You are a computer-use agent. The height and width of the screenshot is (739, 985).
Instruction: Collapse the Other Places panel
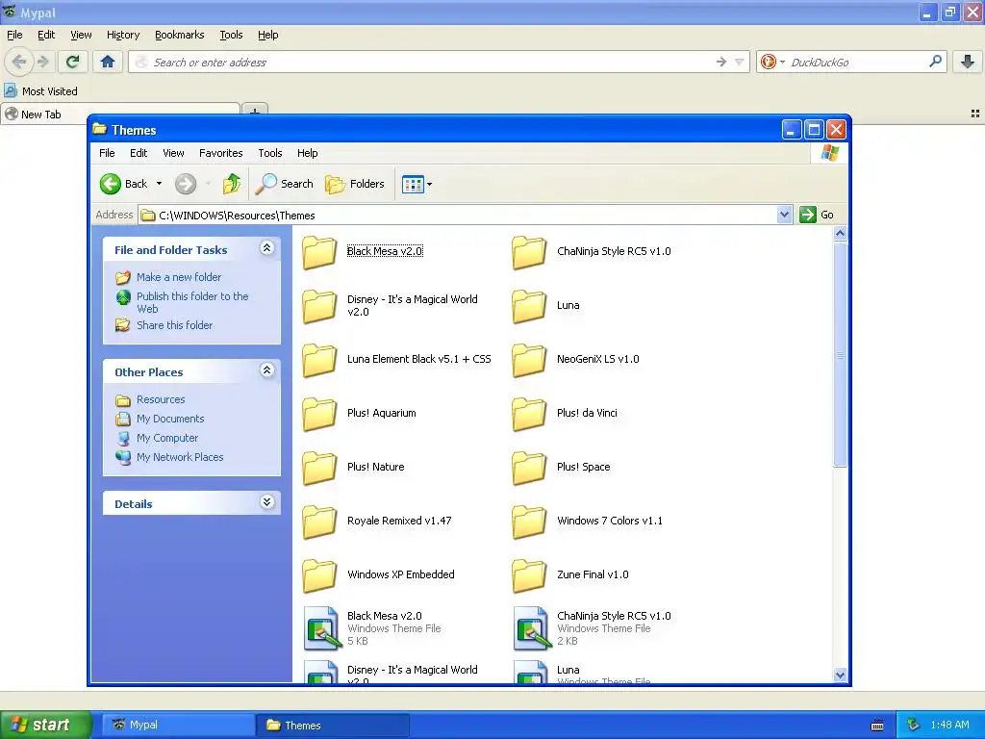(267, 370)
